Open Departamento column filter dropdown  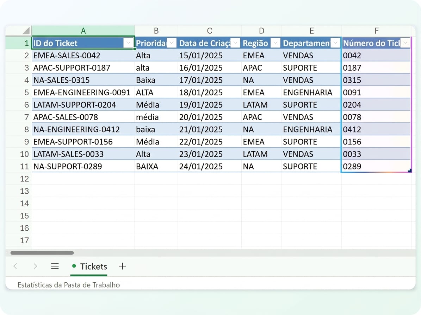pos(335,43)
